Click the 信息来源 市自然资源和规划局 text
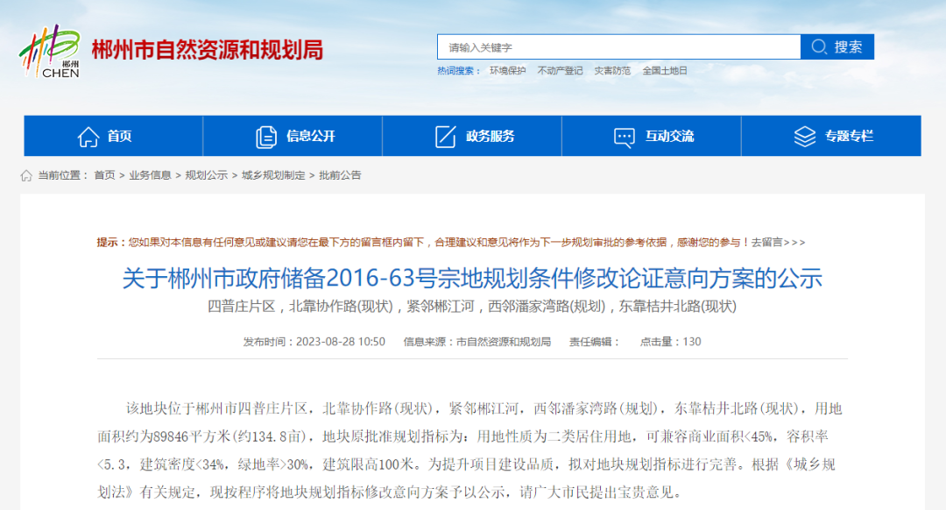The width and height of the screenshot is (946, 510). click(477, 342)
